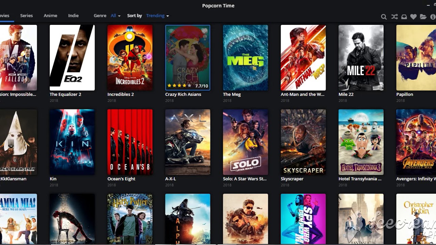Open the Hotel Transylvania 3 poster

click(361, 142)
